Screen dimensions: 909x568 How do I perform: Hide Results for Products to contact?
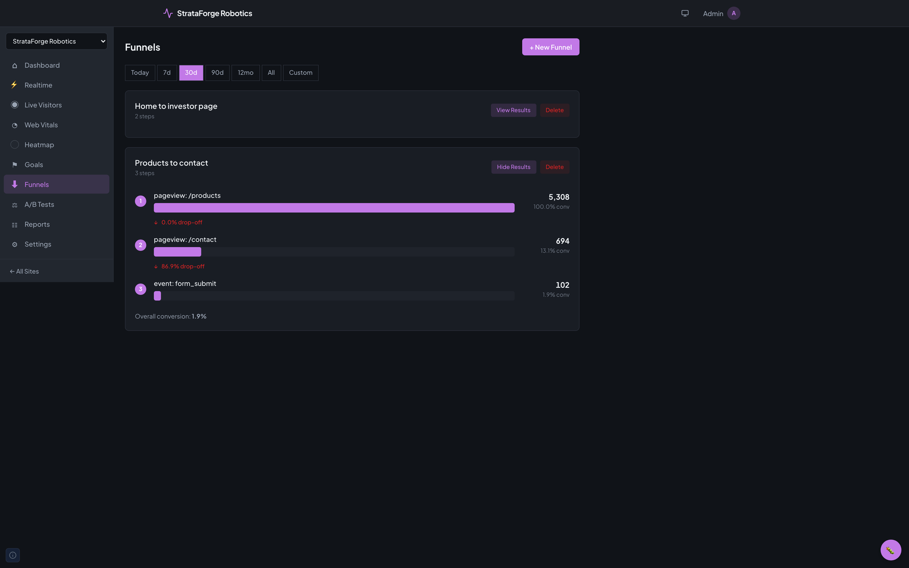pos(513,167)
